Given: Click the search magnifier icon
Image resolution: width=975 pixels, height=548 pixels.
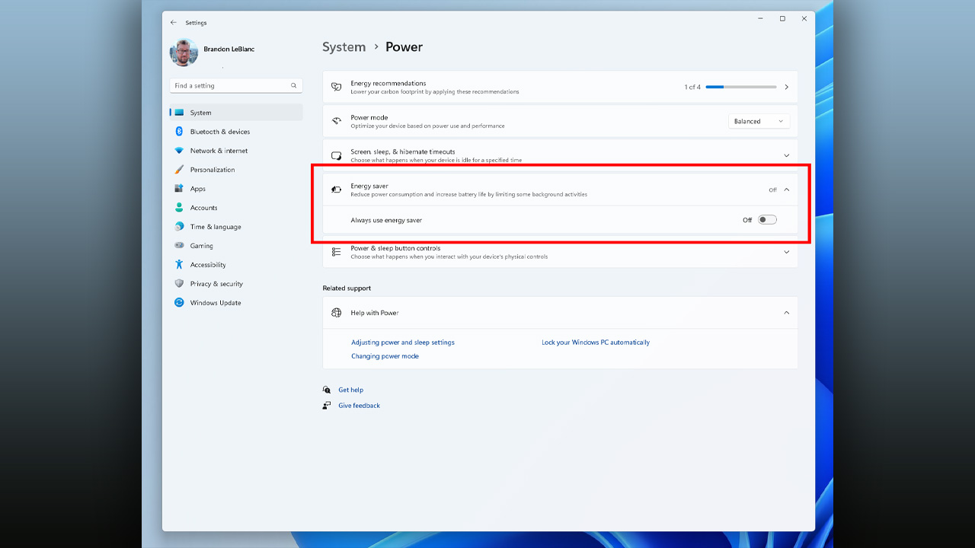Looking at the screenshot, I should pyautogui.click(x=294, y=86).
